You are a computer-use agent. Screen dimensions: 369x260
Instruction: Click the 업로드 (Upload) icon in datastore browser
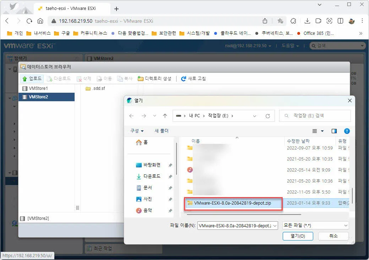25,78
